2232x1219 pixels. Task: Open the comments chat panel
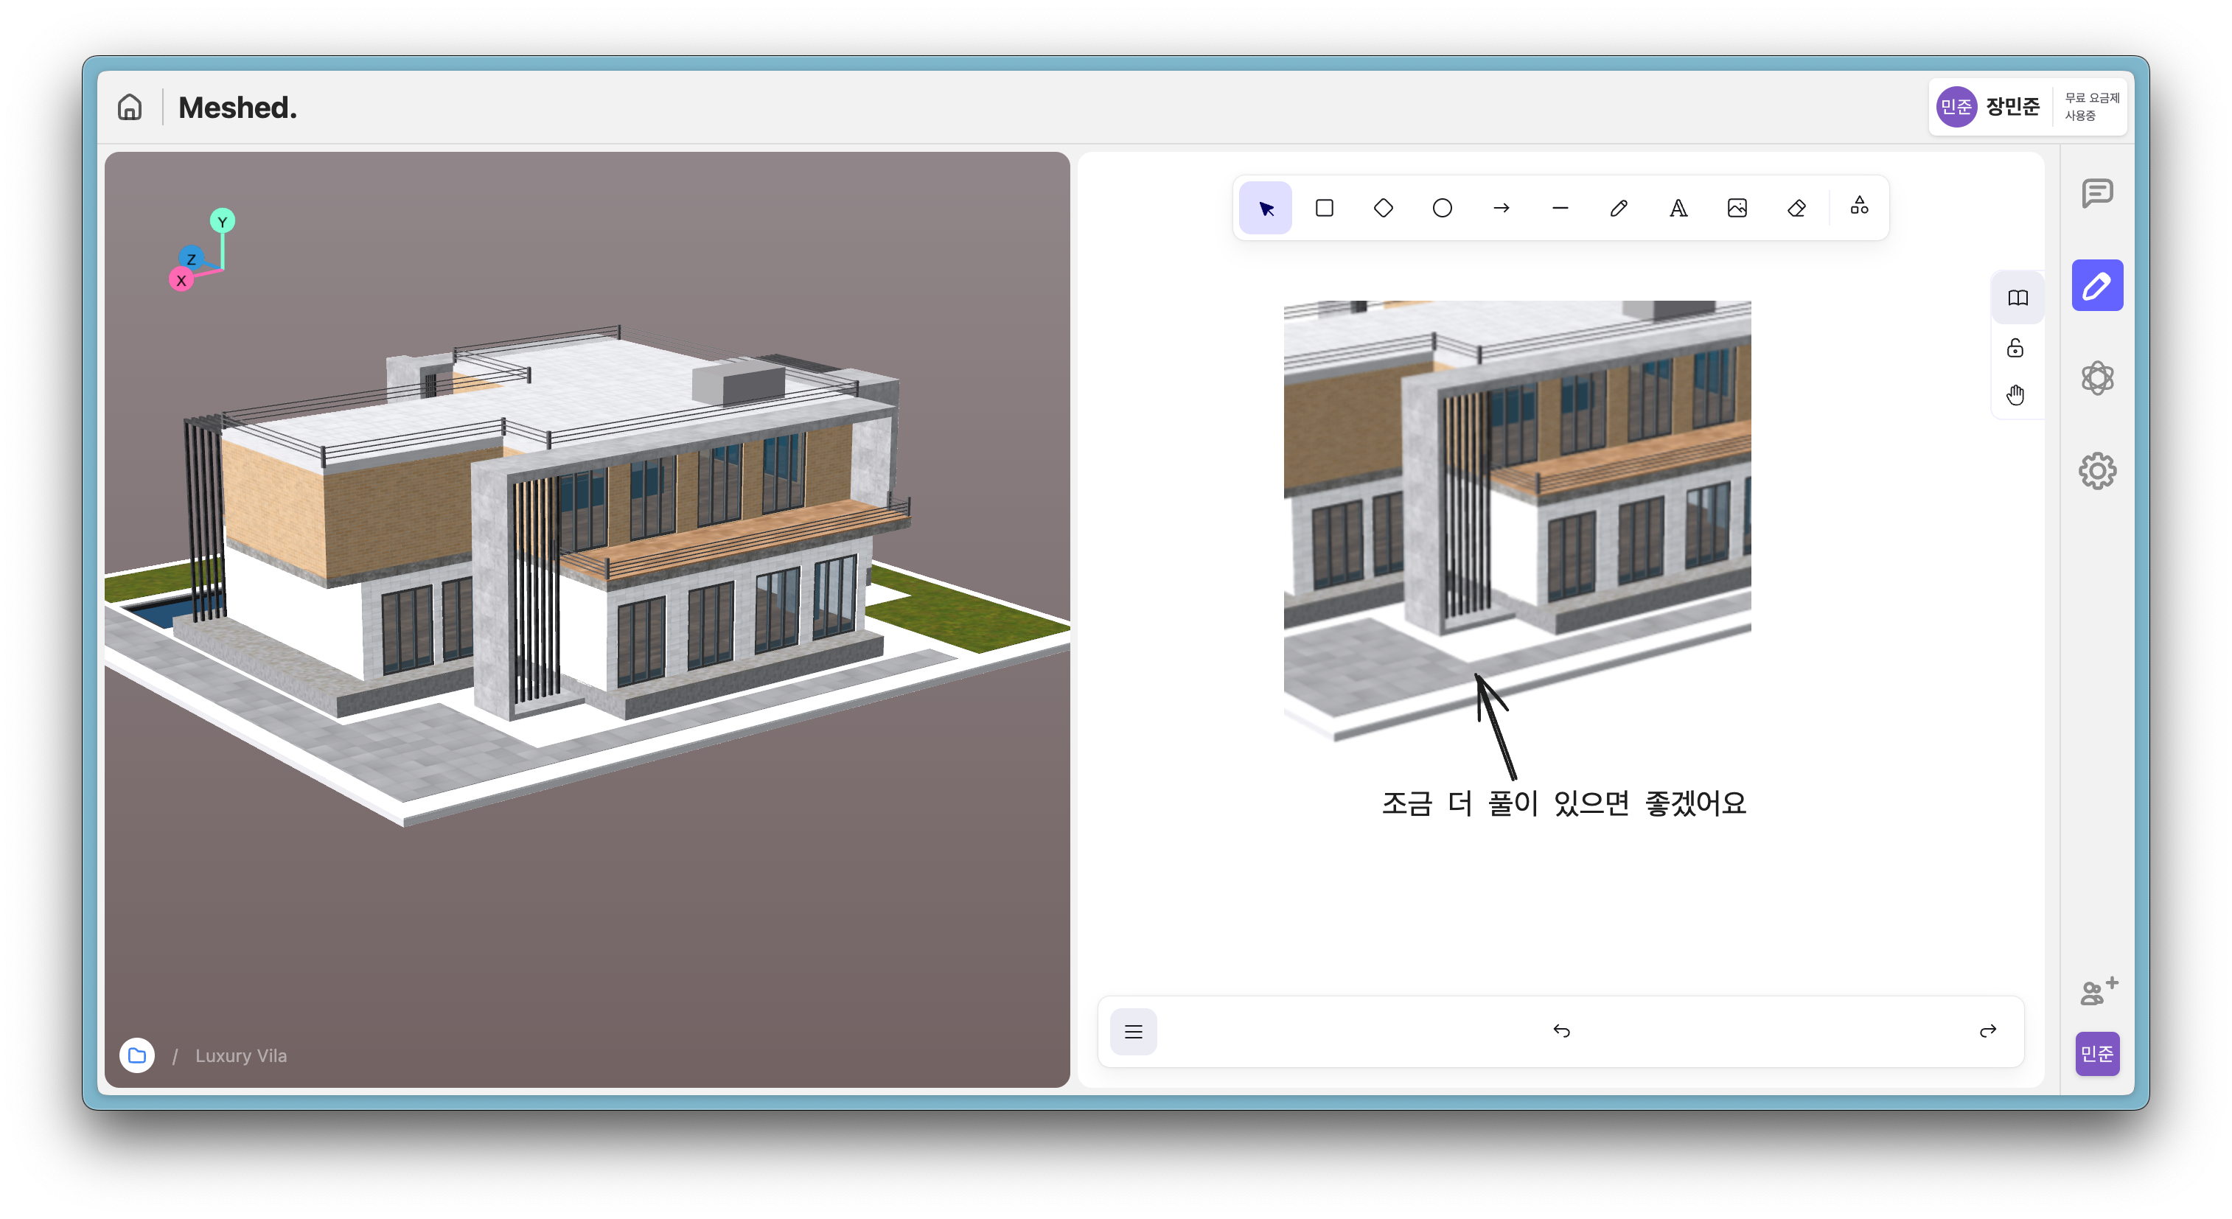click(x=2097, y=192)
